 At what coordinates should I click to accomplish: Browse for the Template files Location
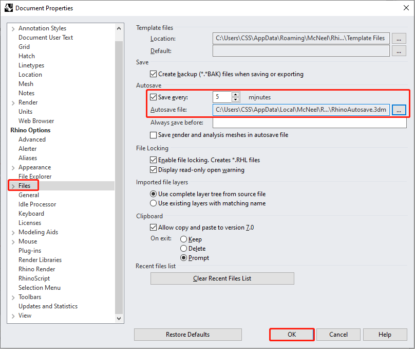[399, 39]
